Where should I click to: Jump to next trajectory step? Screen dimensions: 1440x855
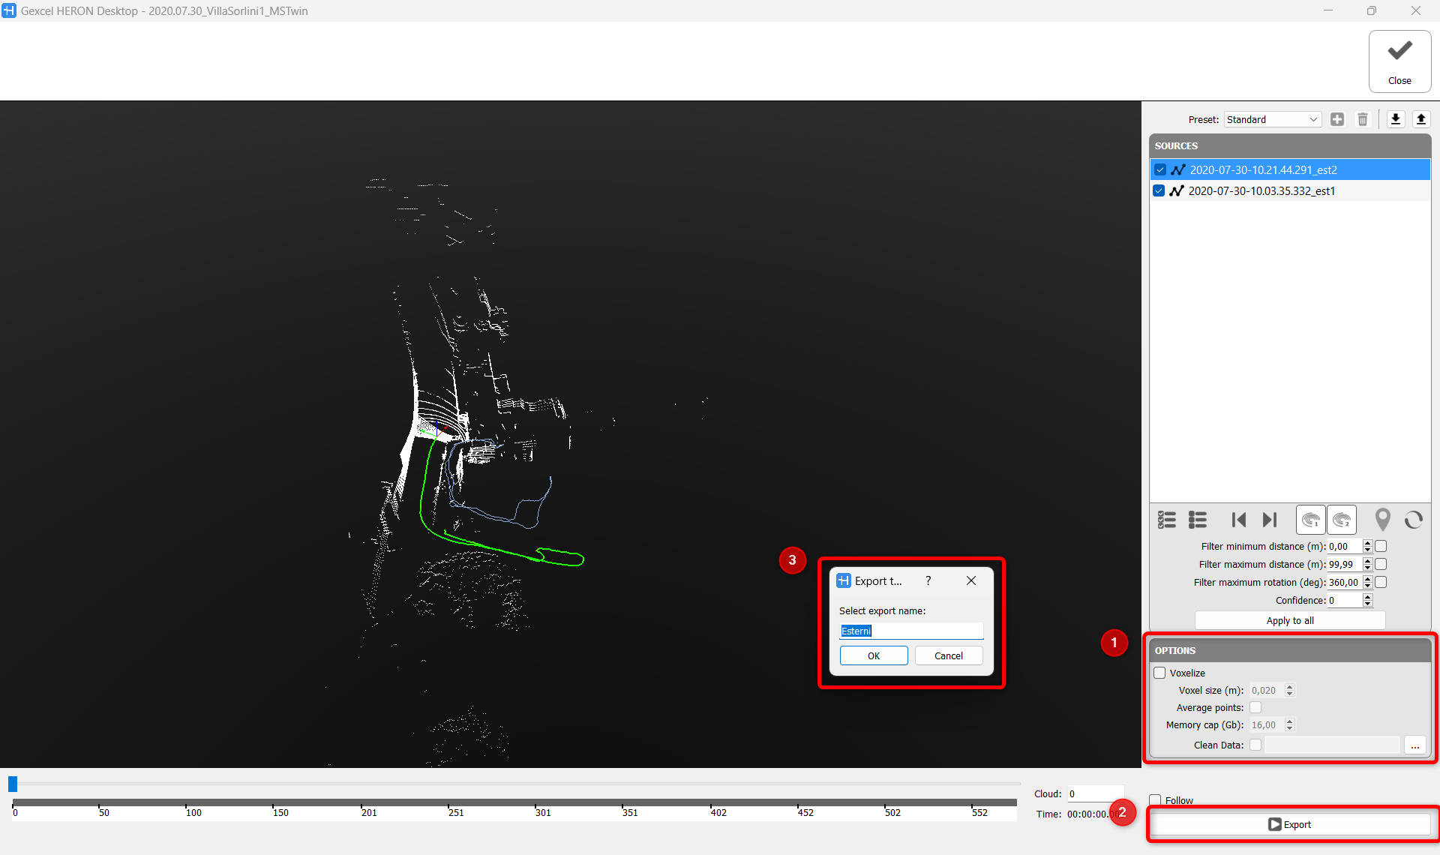(1269, 520)
